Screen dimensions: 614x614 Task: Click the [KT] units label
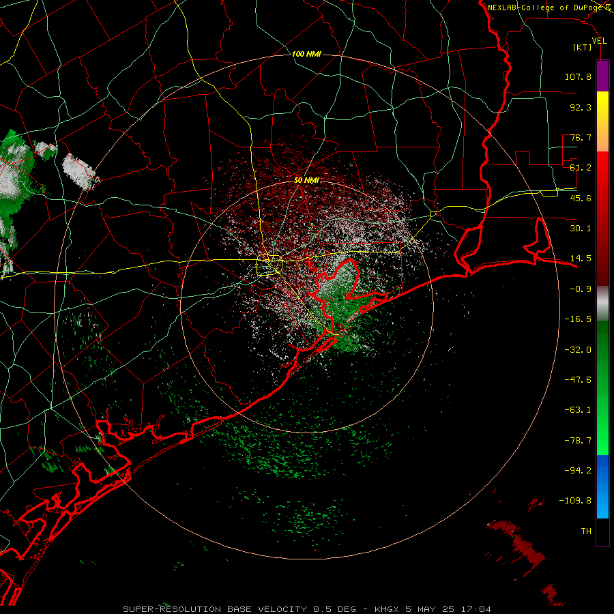[583, 47]
